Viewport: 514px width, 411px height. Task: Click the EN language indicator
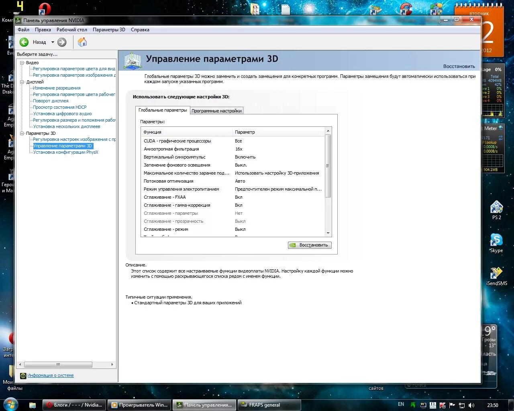tap(401, 404)
